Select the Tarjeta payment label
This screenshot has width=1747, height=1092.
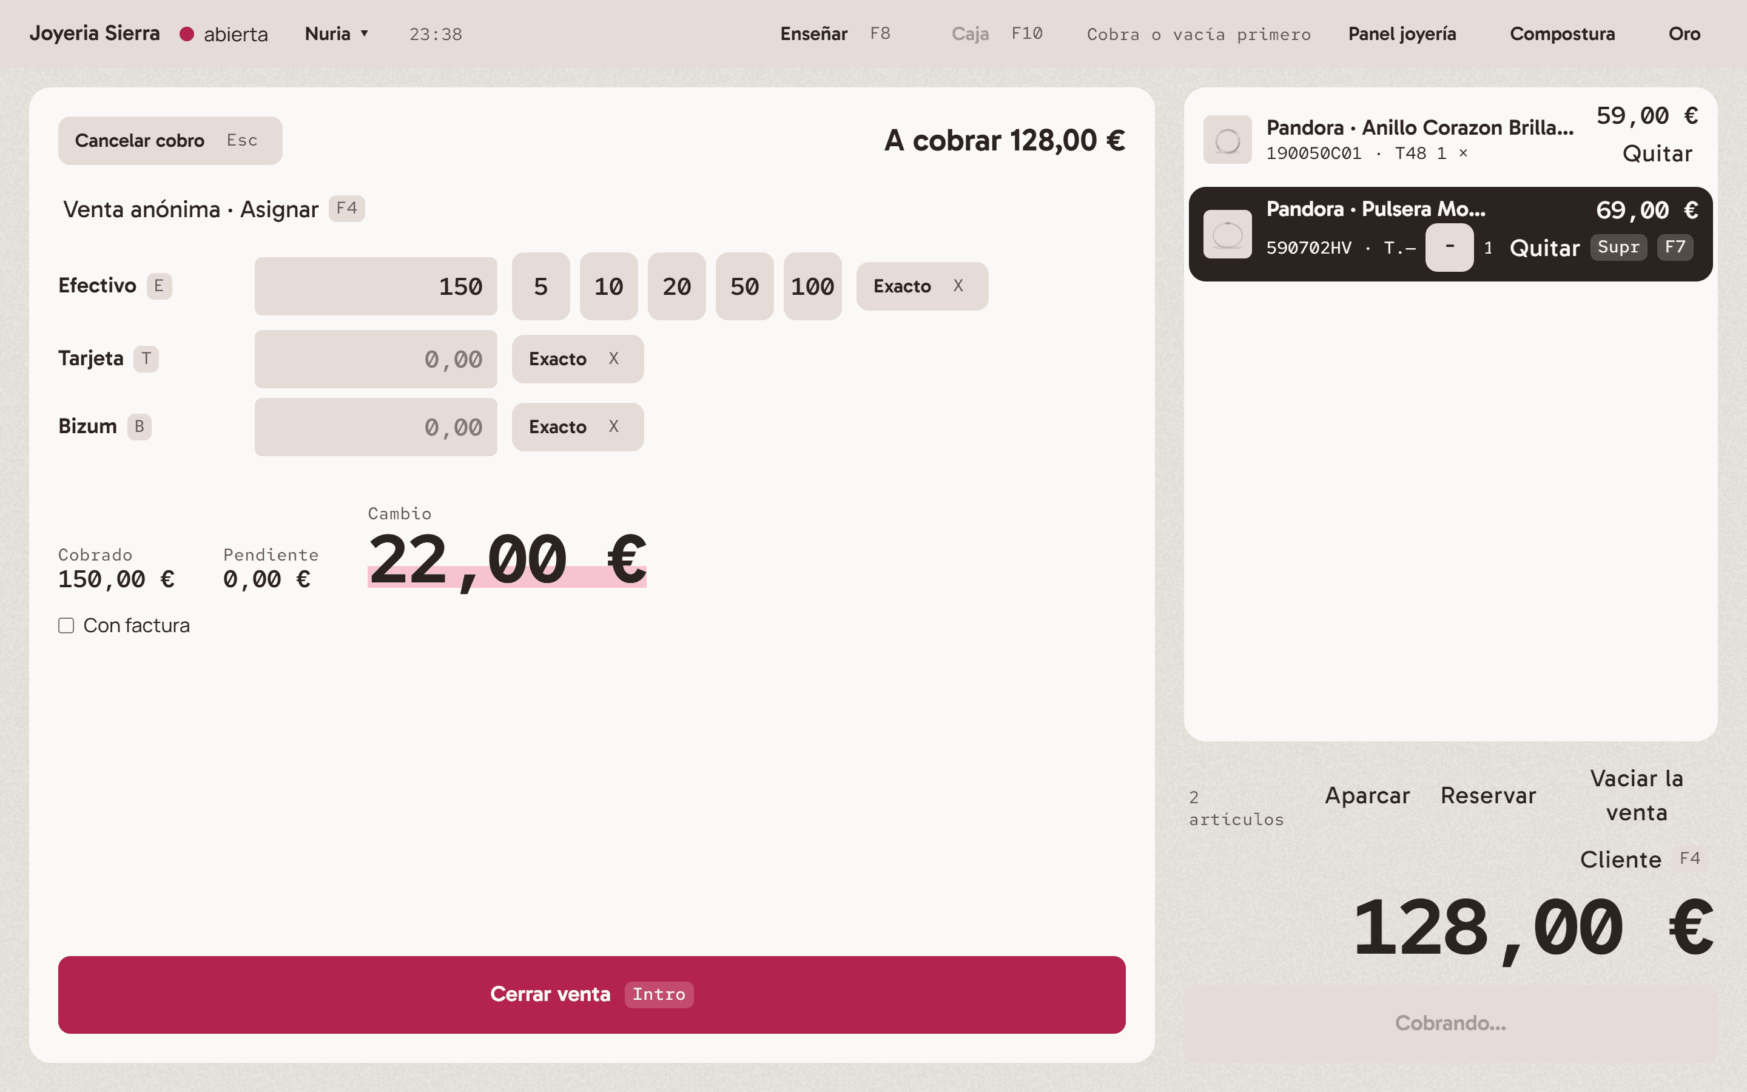[x=91, y=359]
